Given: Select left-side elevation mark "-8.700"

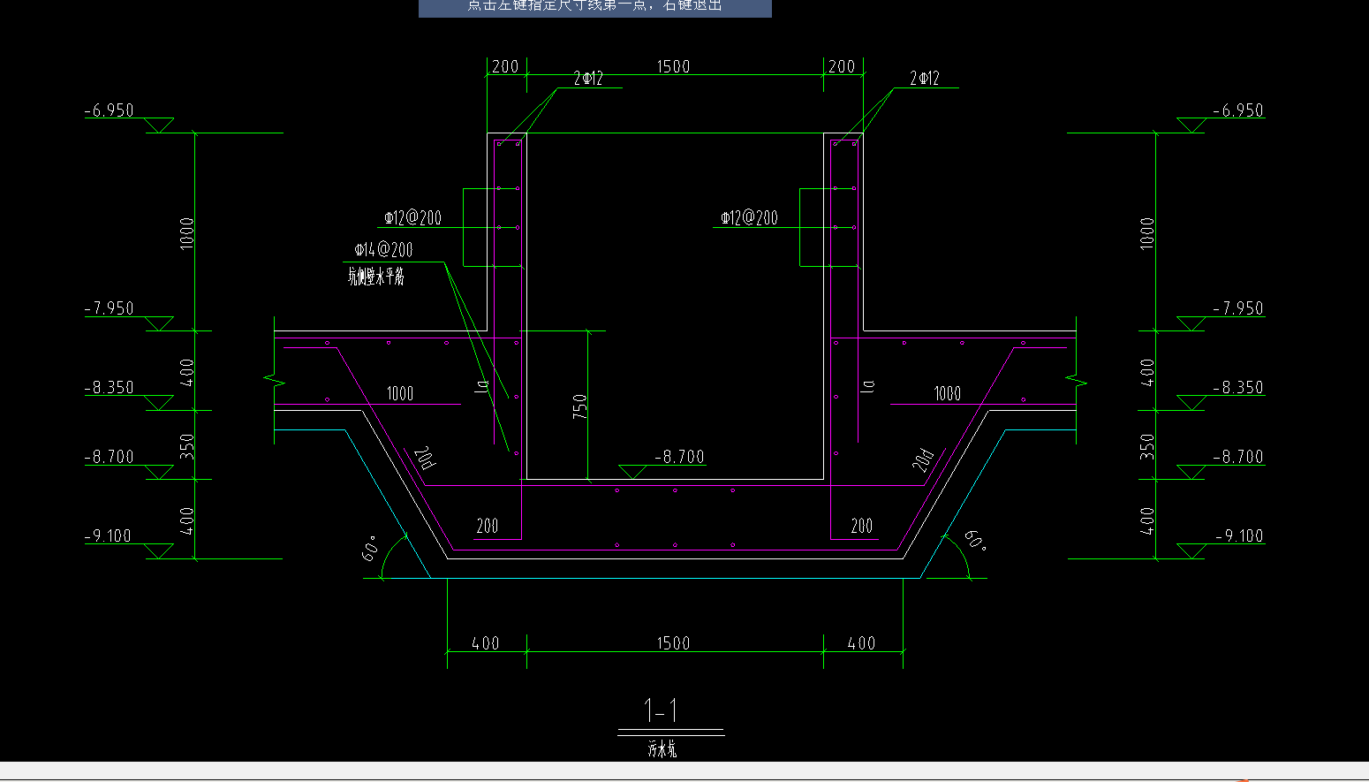Looking at the screenshot, I should pyautogui.click(x=110, y=457).
